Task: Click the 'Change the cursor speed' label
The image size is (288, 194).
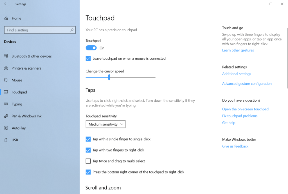Action: coord(105,71)
